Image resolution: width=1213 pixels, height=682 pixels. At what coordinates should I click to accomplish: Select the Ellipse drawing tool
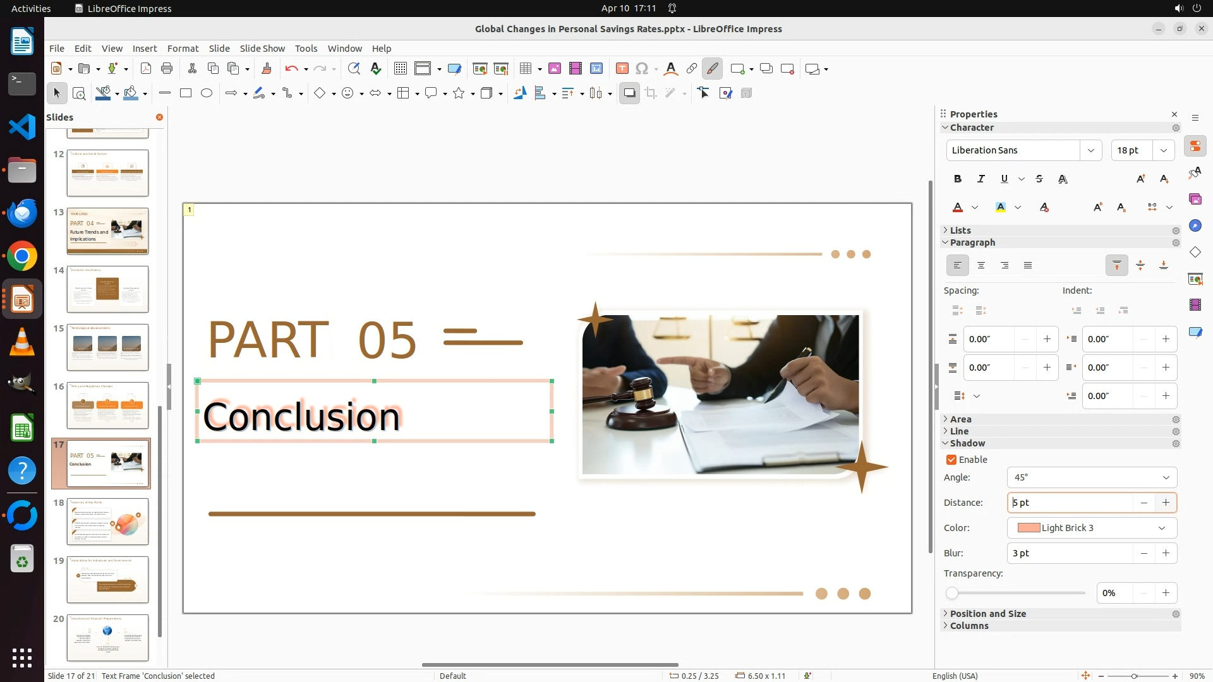(x=207, y=93)
